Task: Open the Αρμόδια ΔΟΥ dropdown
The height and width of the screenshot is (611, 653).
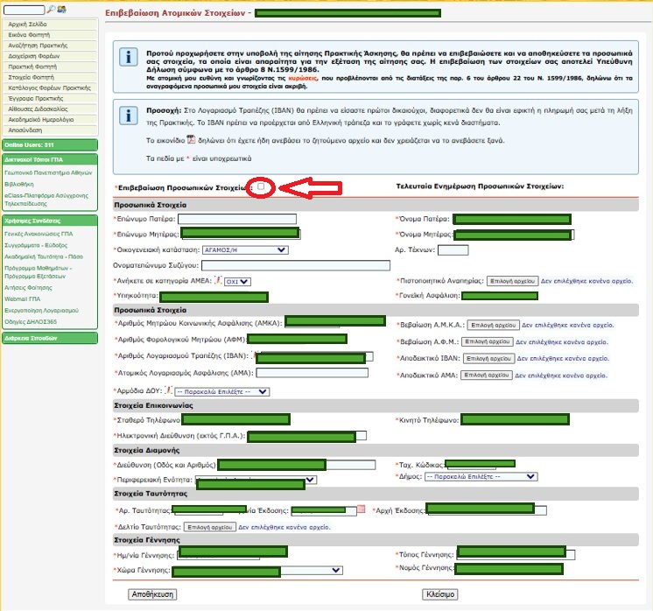Action: pyautogui.click(x=222, y=391)
